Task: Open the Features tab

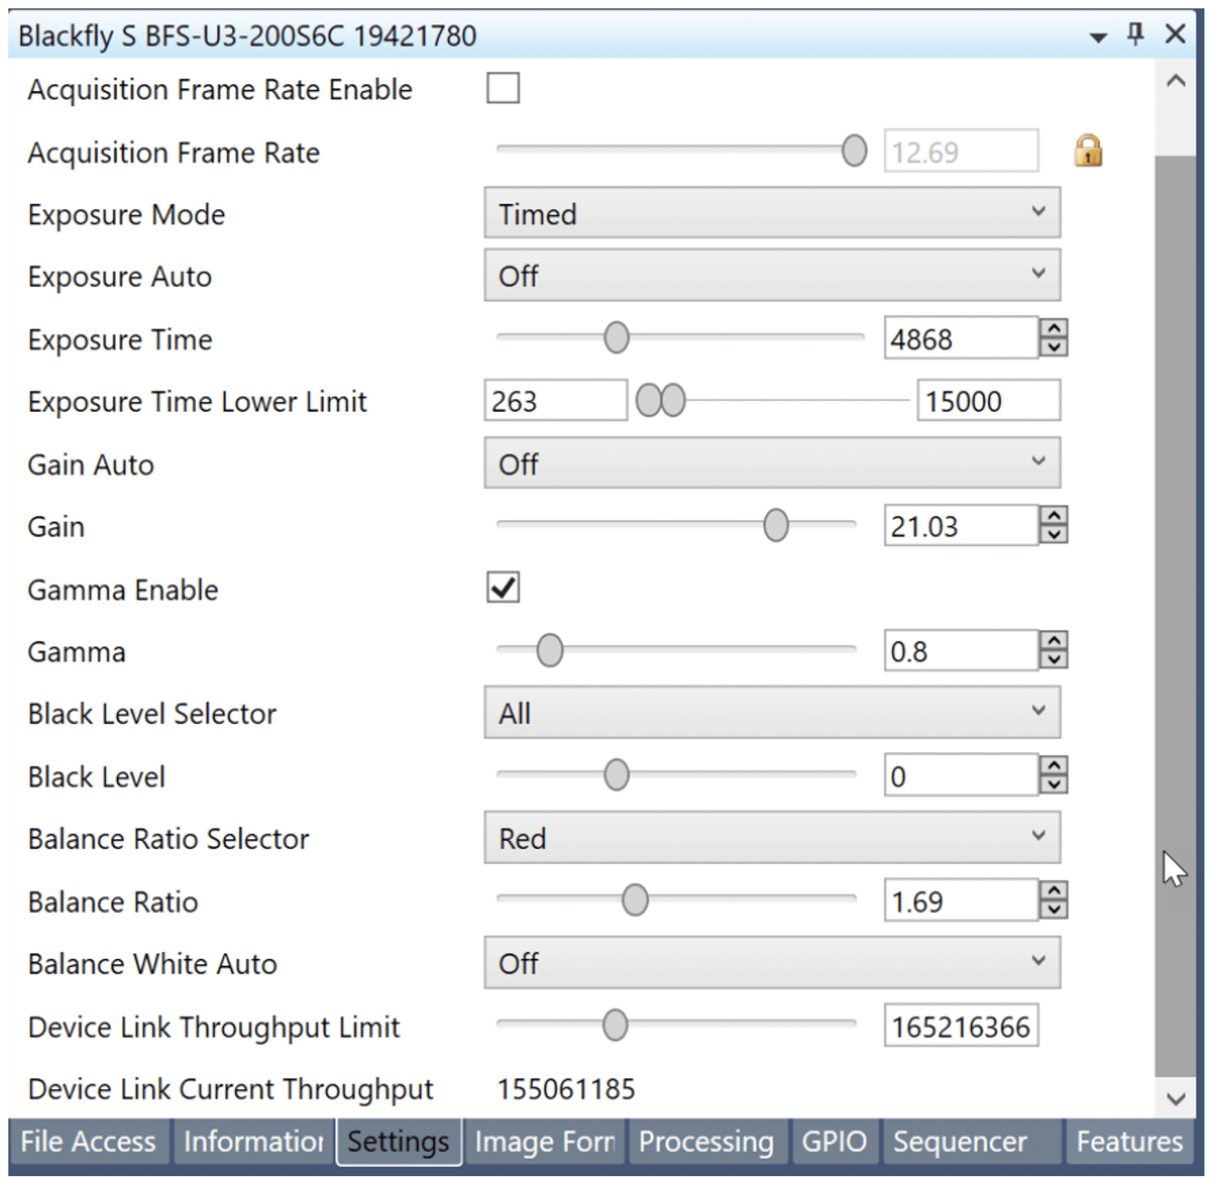Action: click(x=1130, y=1142)
